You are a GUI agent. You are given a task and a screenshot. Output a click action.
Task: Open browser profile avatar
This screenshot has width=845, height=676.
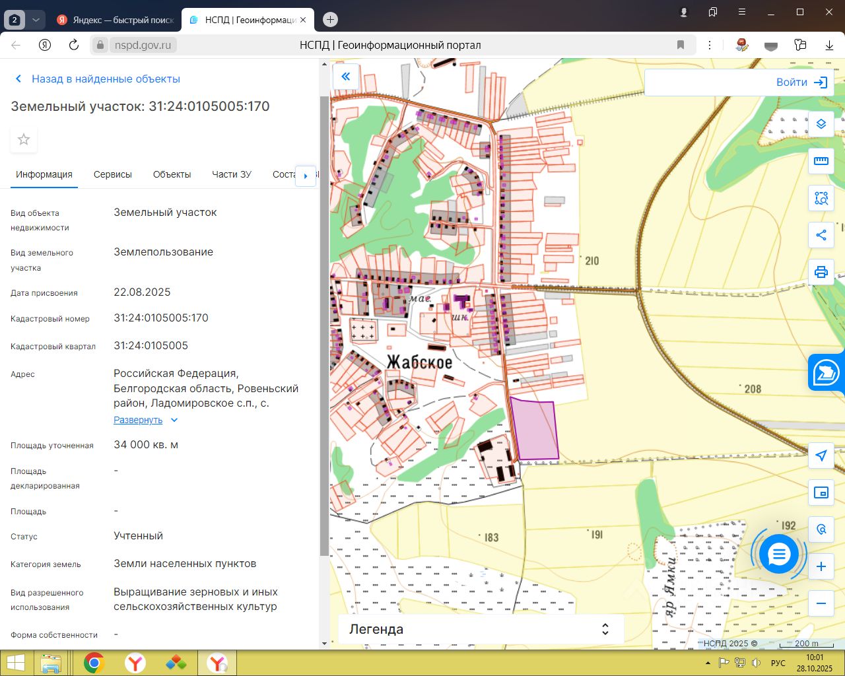684,13
